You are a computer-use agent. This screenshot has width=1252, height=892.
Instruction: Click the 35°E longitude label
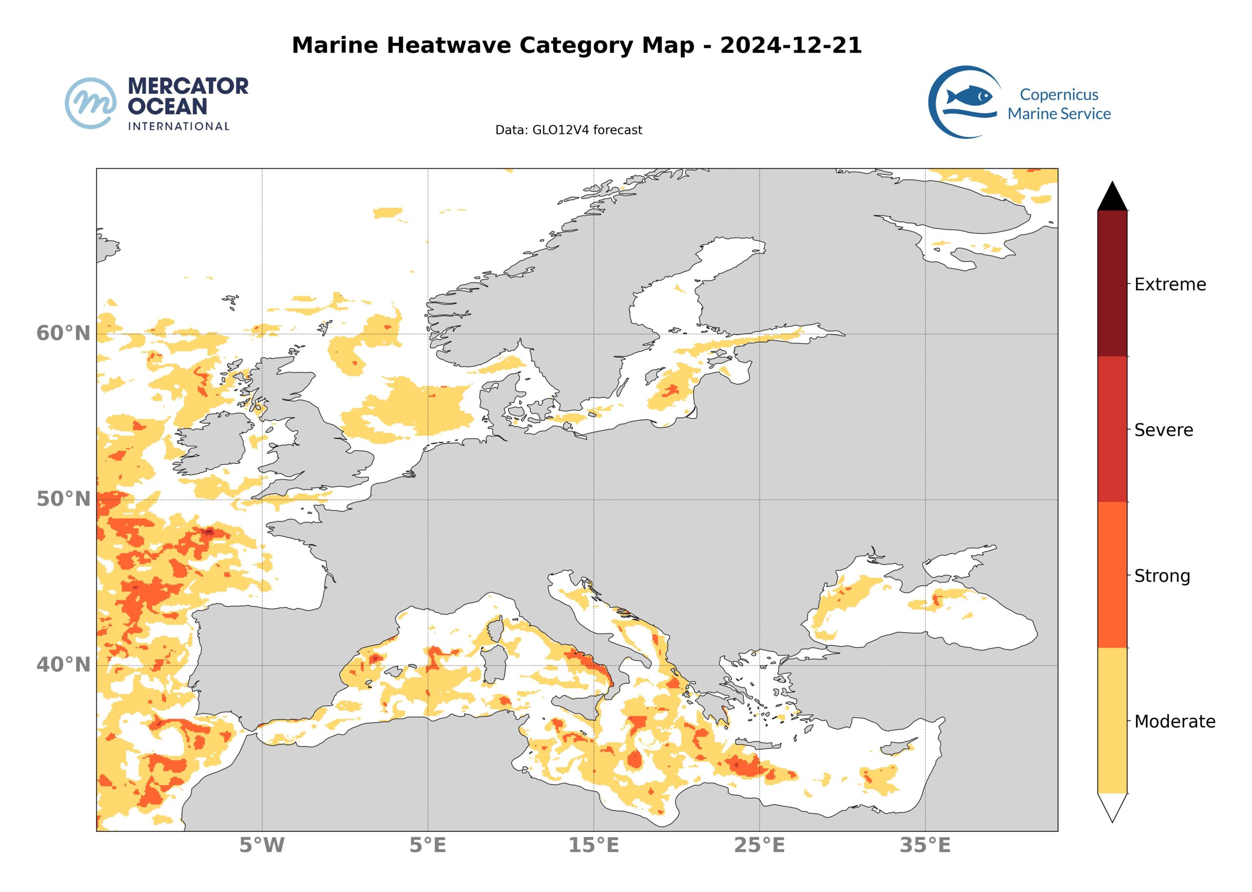(x=925, y=845)
